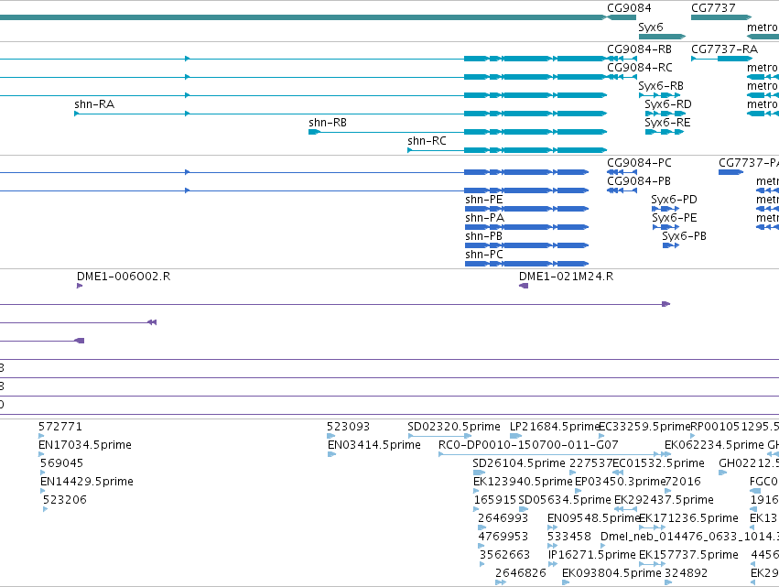Viewport: 779px width, 587px height.
Task: Click the SD02320.5prime feature label
Action: coord(454,427)
